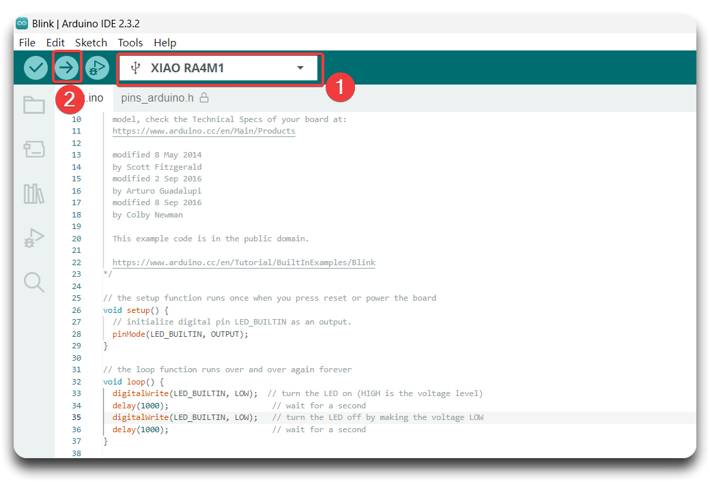Open the Sketch menu
710x482 pixels.
91,42
